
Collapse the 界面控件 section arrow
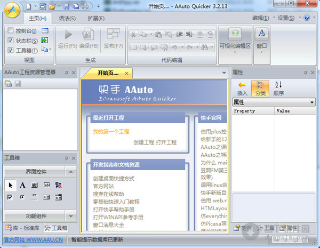tap(70, 172)
